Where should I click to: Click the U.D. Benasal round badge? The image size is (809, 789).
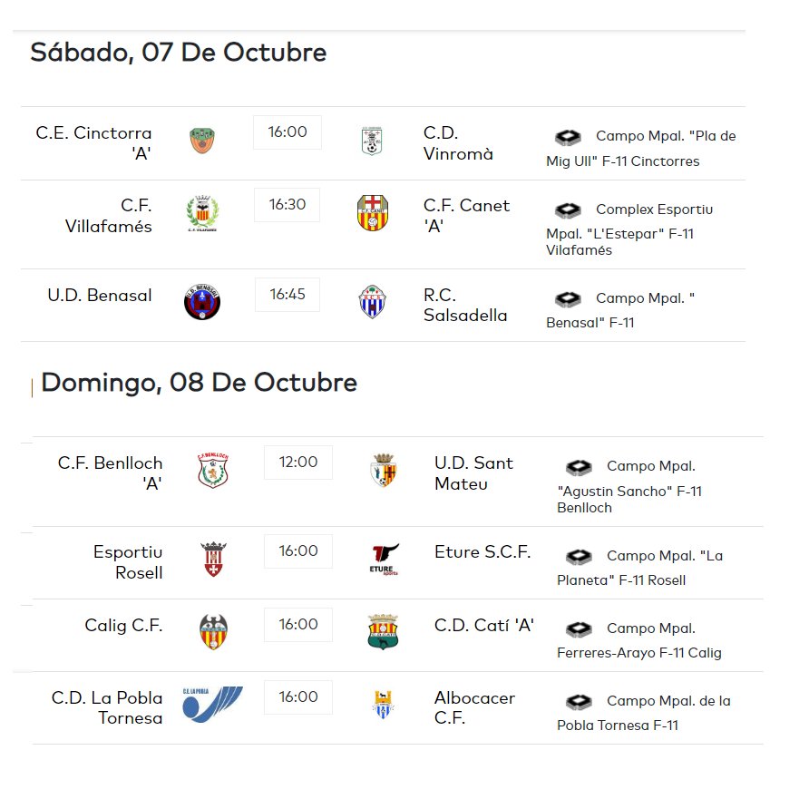[x=202, y=301]
